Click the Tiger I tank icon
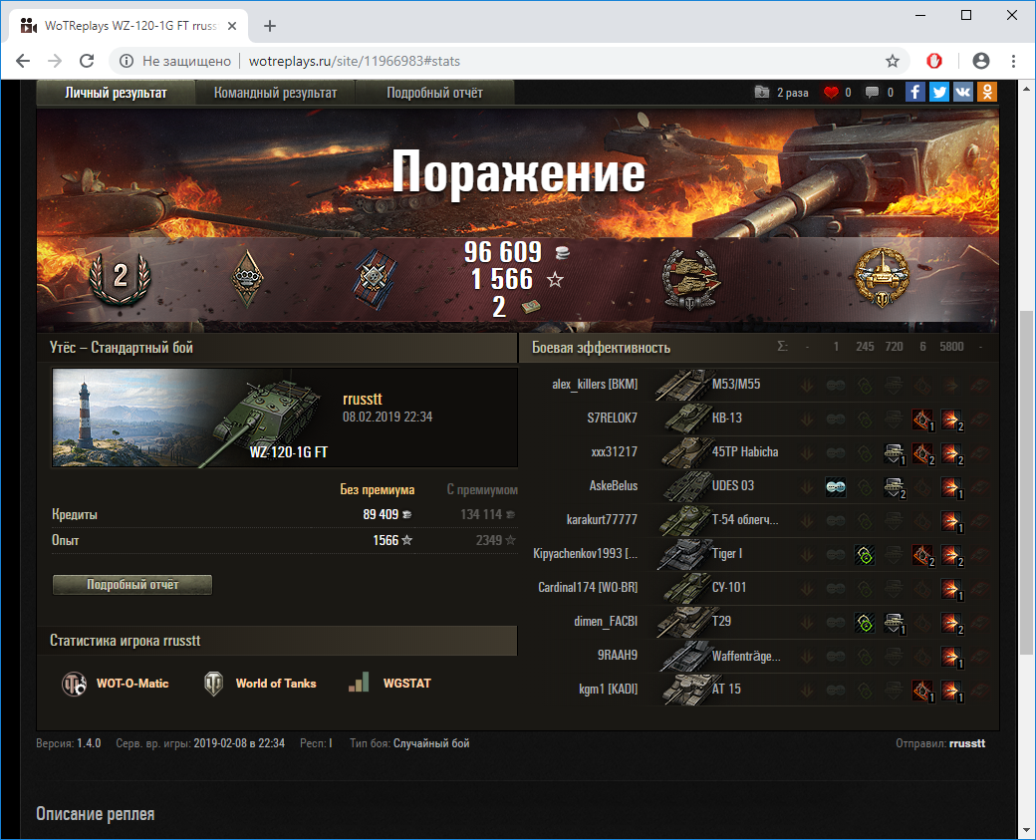This screenshot has height=840, width=1036. click(x=683, y=554)
